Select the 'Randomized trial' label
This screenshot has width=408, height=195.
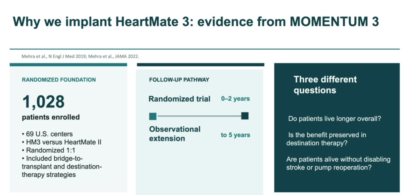179,99
